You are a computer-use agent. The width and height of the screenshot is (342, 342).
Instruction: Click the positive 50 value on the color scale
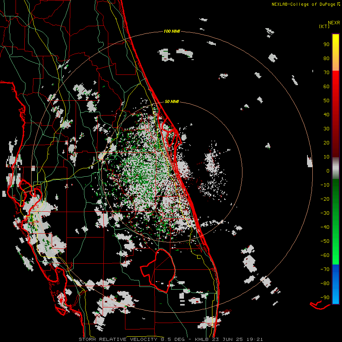326,101
